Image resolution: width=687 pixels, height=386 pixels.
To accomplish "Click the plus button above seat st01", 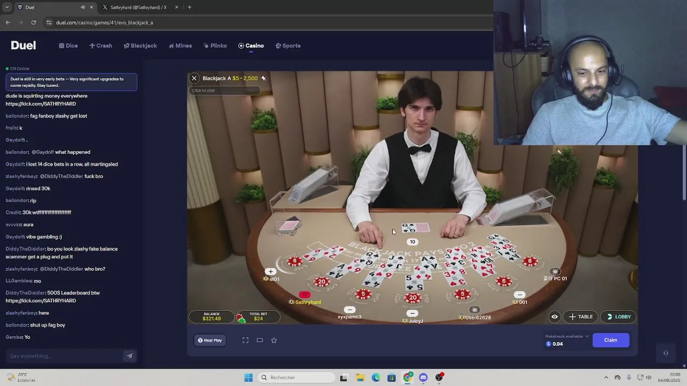I will point(271,272).
